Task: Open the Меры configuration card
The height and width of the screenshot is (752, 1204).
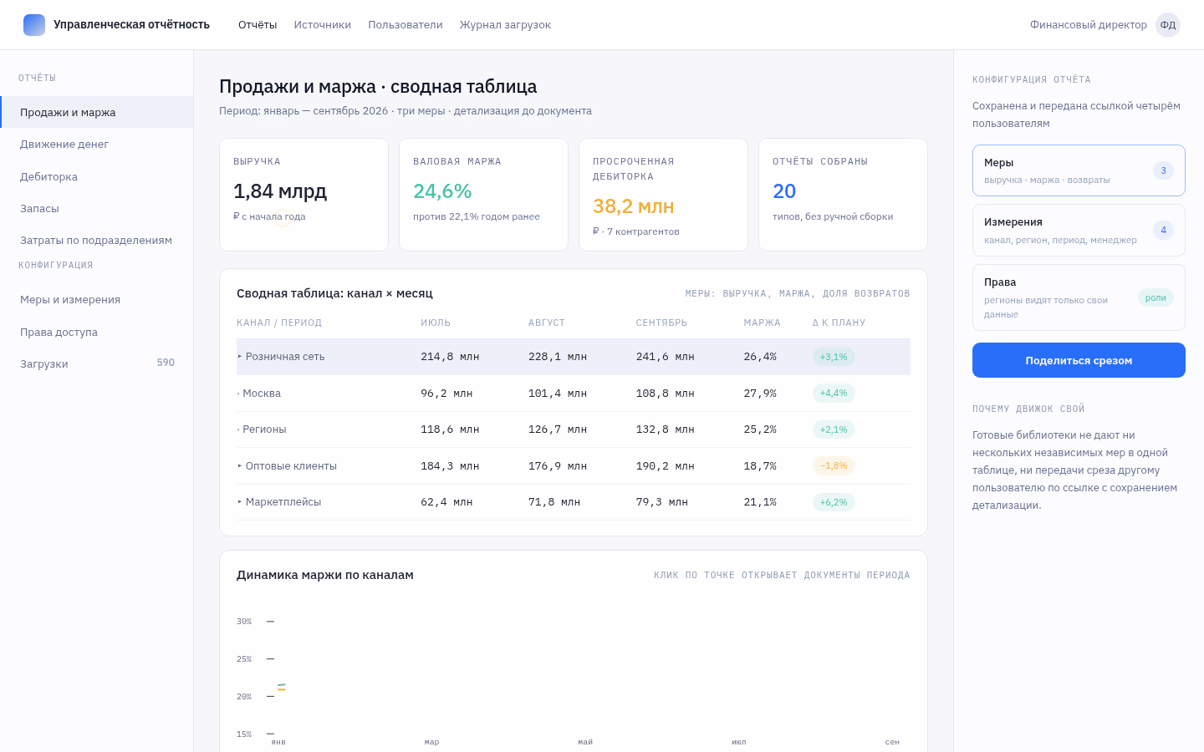Action: coord(1079,170)
